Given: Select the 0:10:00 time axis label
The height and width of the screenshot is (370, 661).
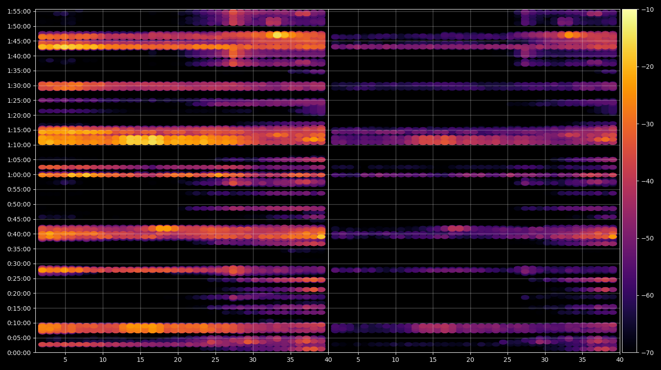Looking at the screenshot, I should pos(19,323).
